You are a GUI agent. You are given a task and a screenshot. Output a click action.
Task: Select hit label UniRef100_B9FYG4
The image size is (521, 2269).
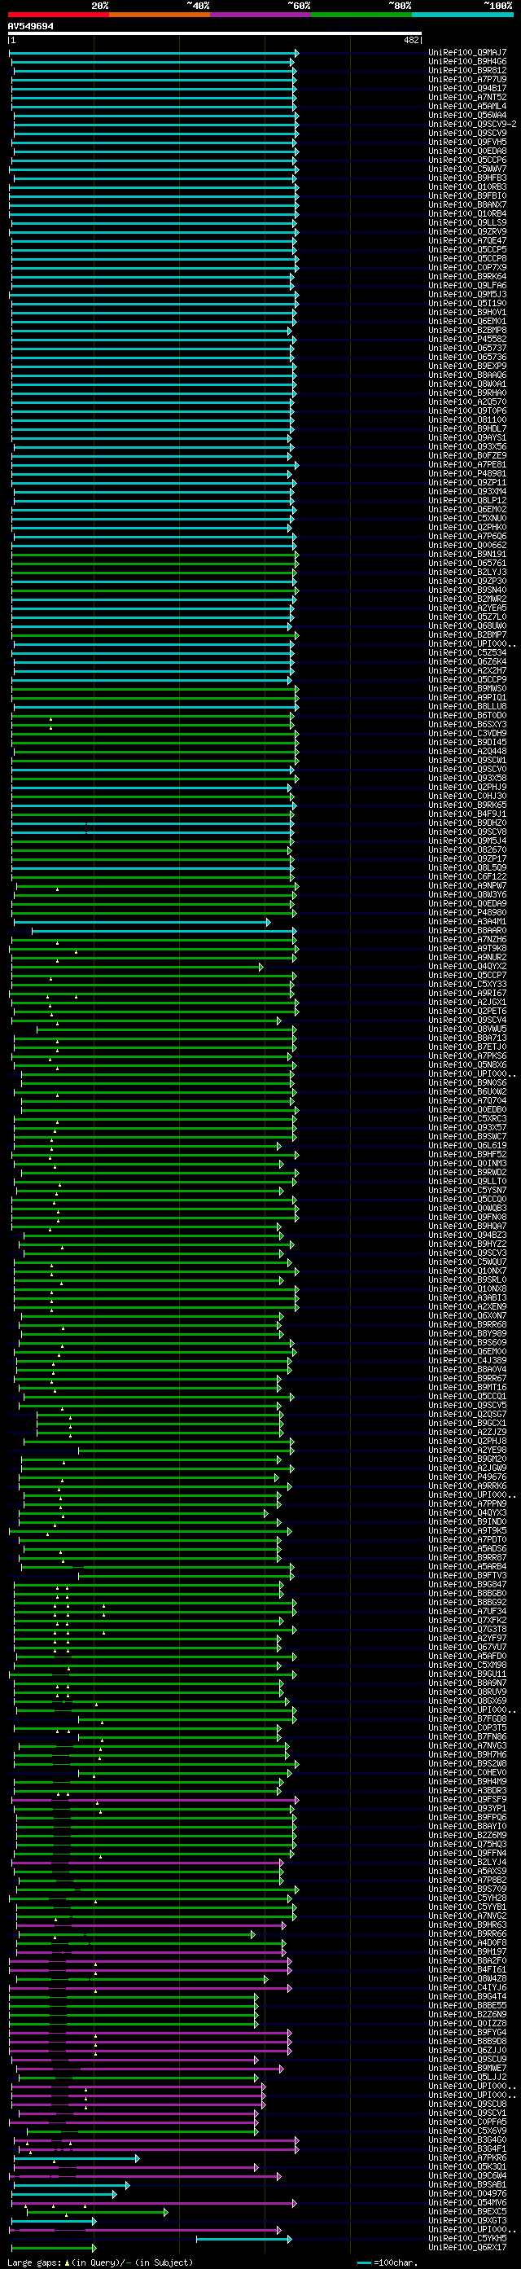pyautogui.click(x=467, y=2033)
